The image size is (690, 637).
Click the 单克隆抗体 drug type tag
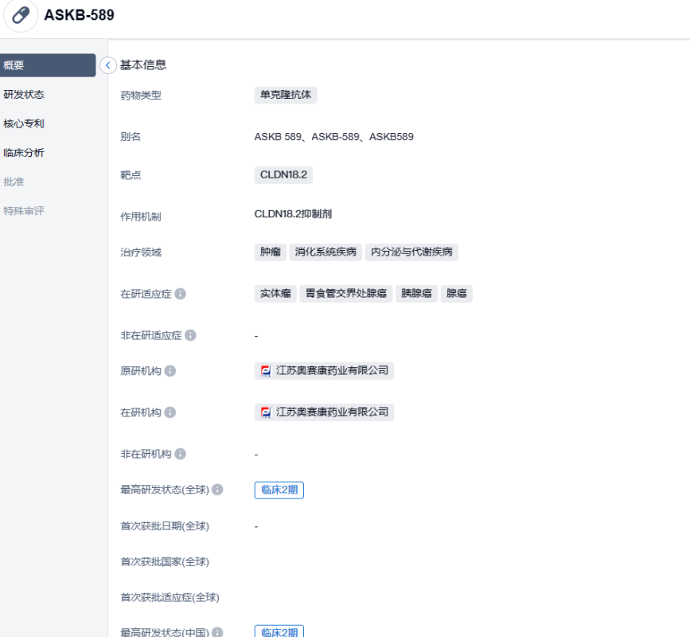click(286, 95)
